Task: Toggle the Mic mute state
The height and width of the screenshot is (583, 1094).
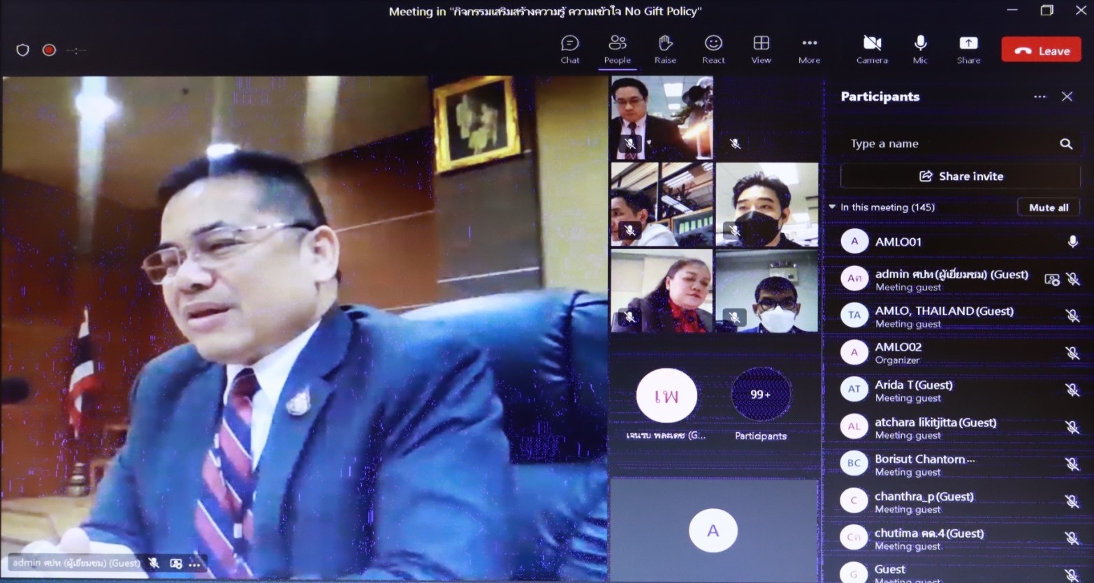Action: [920, 49]
